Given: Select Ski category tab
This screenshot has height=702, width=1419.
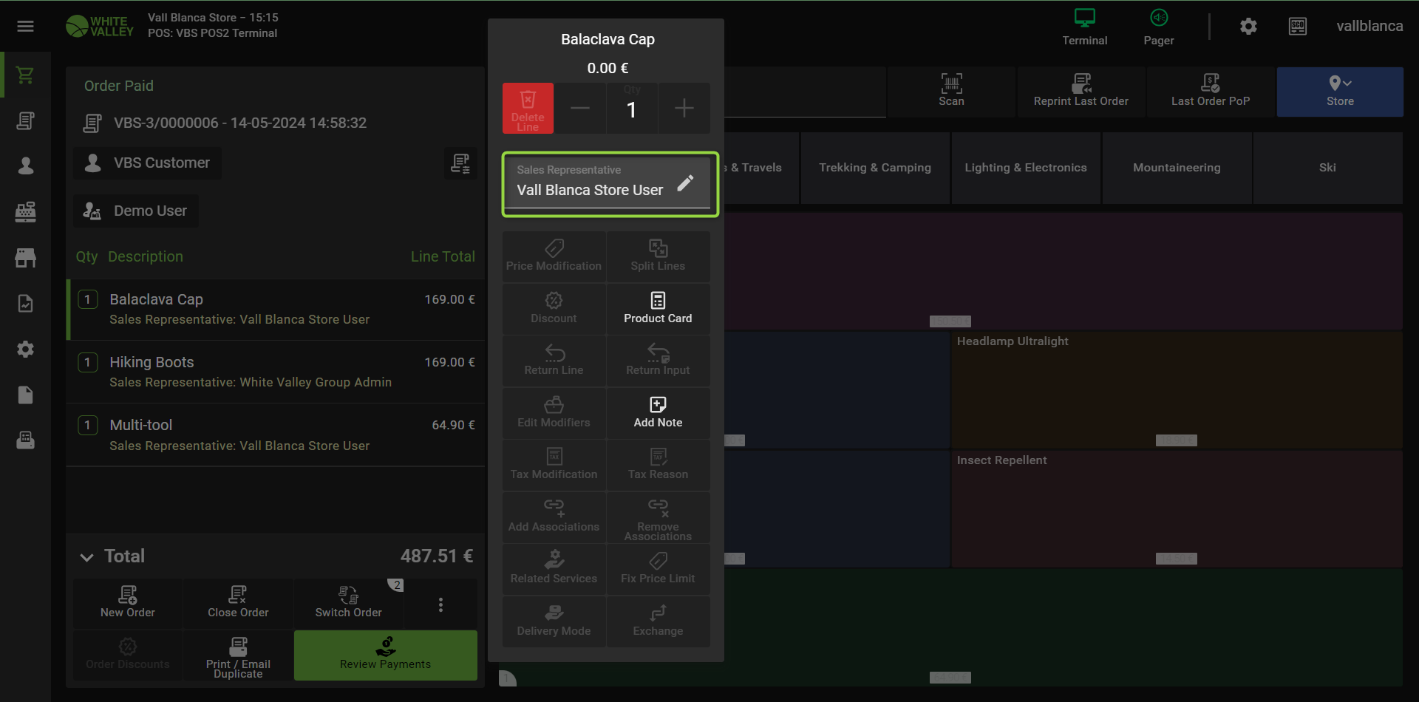Looking at the screenshot, I should click(1327, 168).
